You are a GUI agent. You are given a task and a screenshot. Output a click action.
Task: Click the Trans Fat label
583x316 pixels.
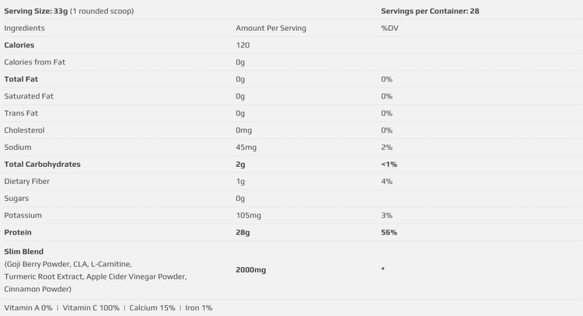click(21, 113)
